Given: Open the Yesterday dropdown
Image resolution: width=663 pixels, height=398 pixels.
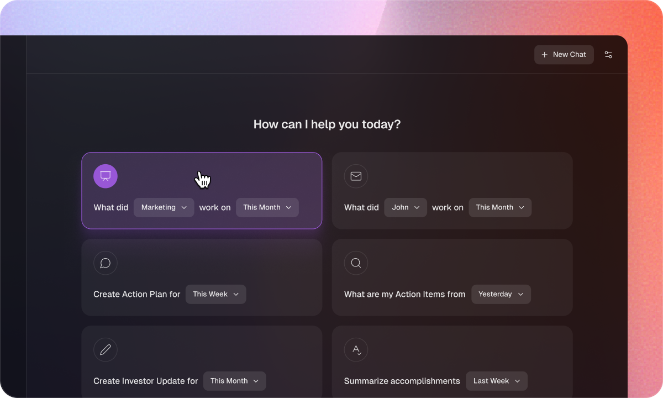Looking at the screenshot, I should point(501,294).
